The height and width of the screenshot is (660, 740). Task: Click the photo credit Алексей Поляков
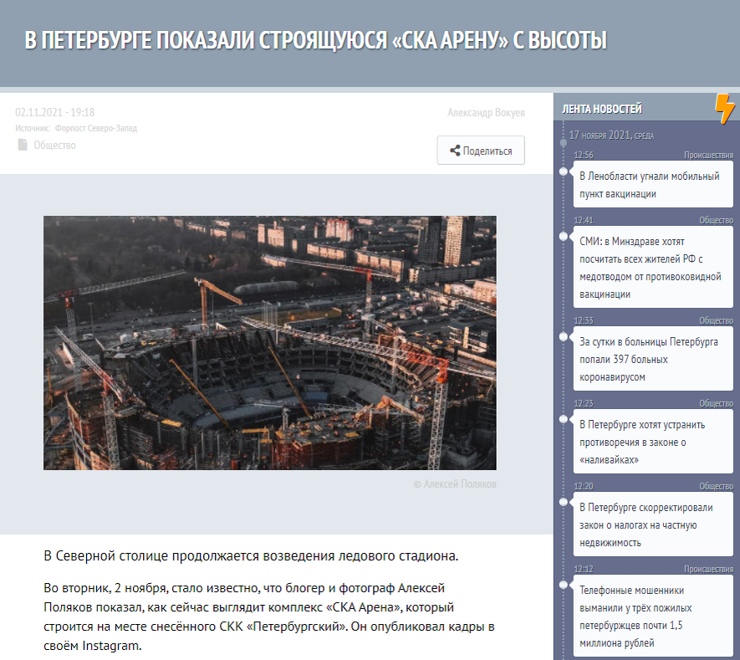(455, 483)
